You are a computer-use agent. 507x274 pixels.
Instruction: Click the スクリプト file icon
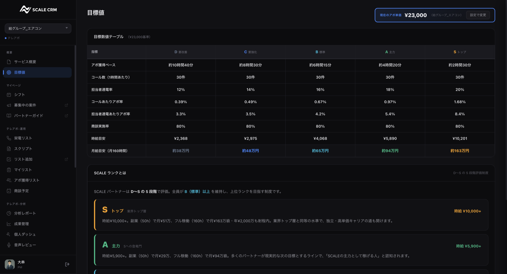(x=9, y=149)
